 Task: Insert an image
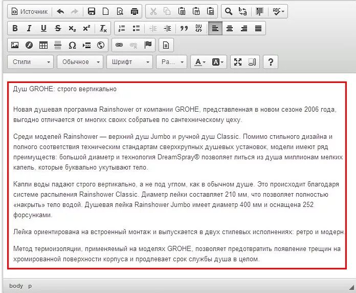(x=15, y=45)
